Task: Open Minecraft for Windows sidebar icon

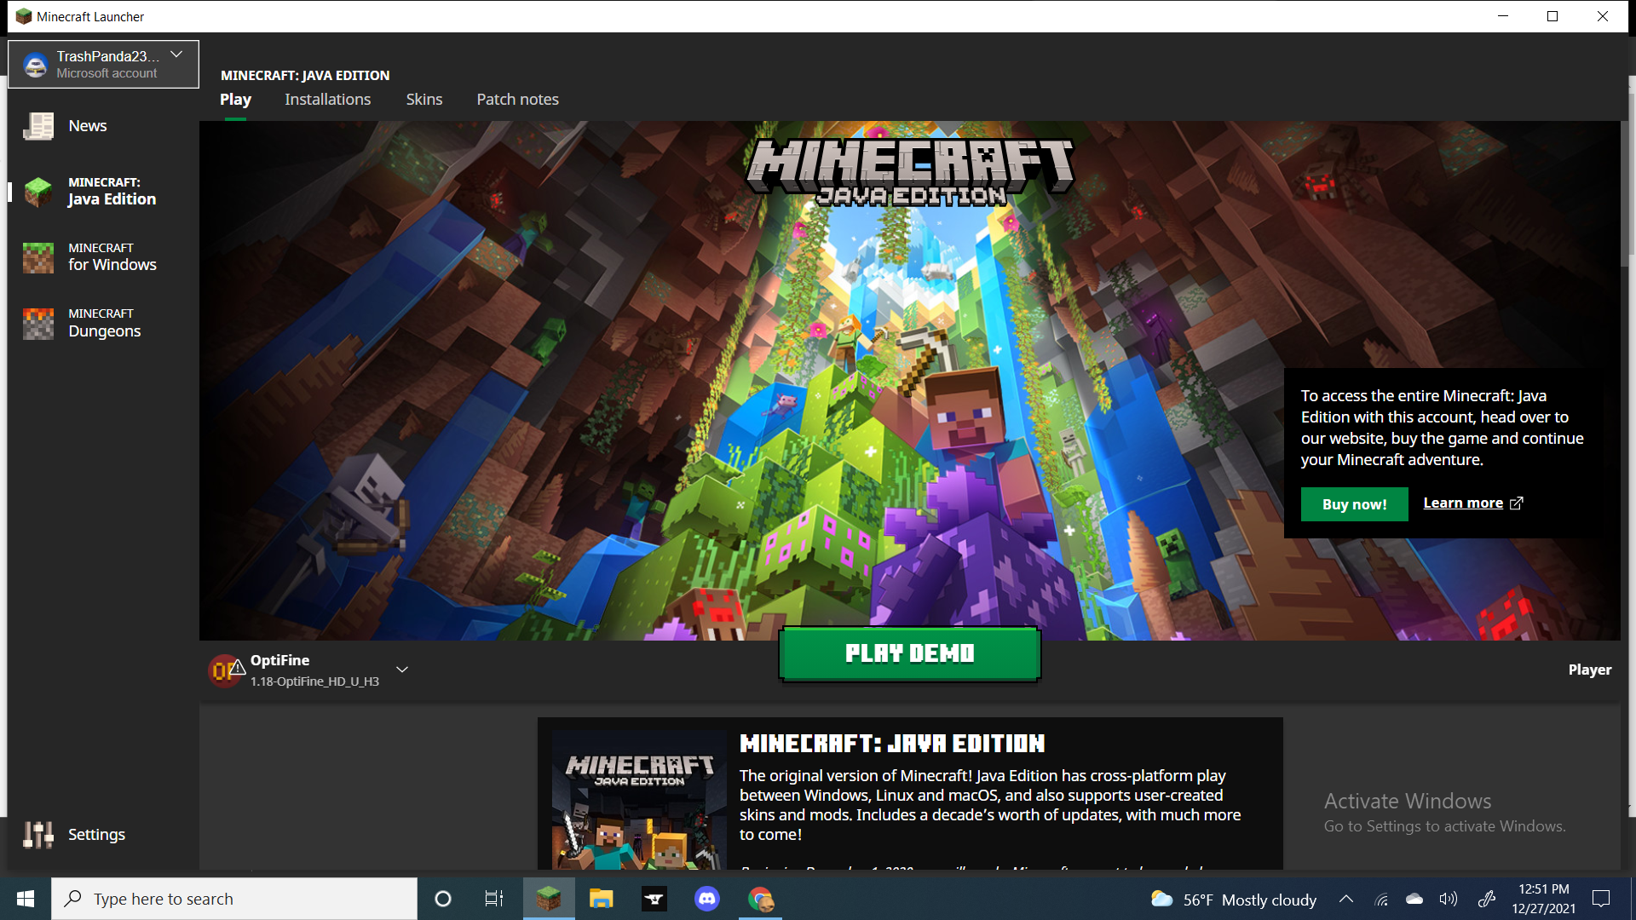Action: [38, 257]
